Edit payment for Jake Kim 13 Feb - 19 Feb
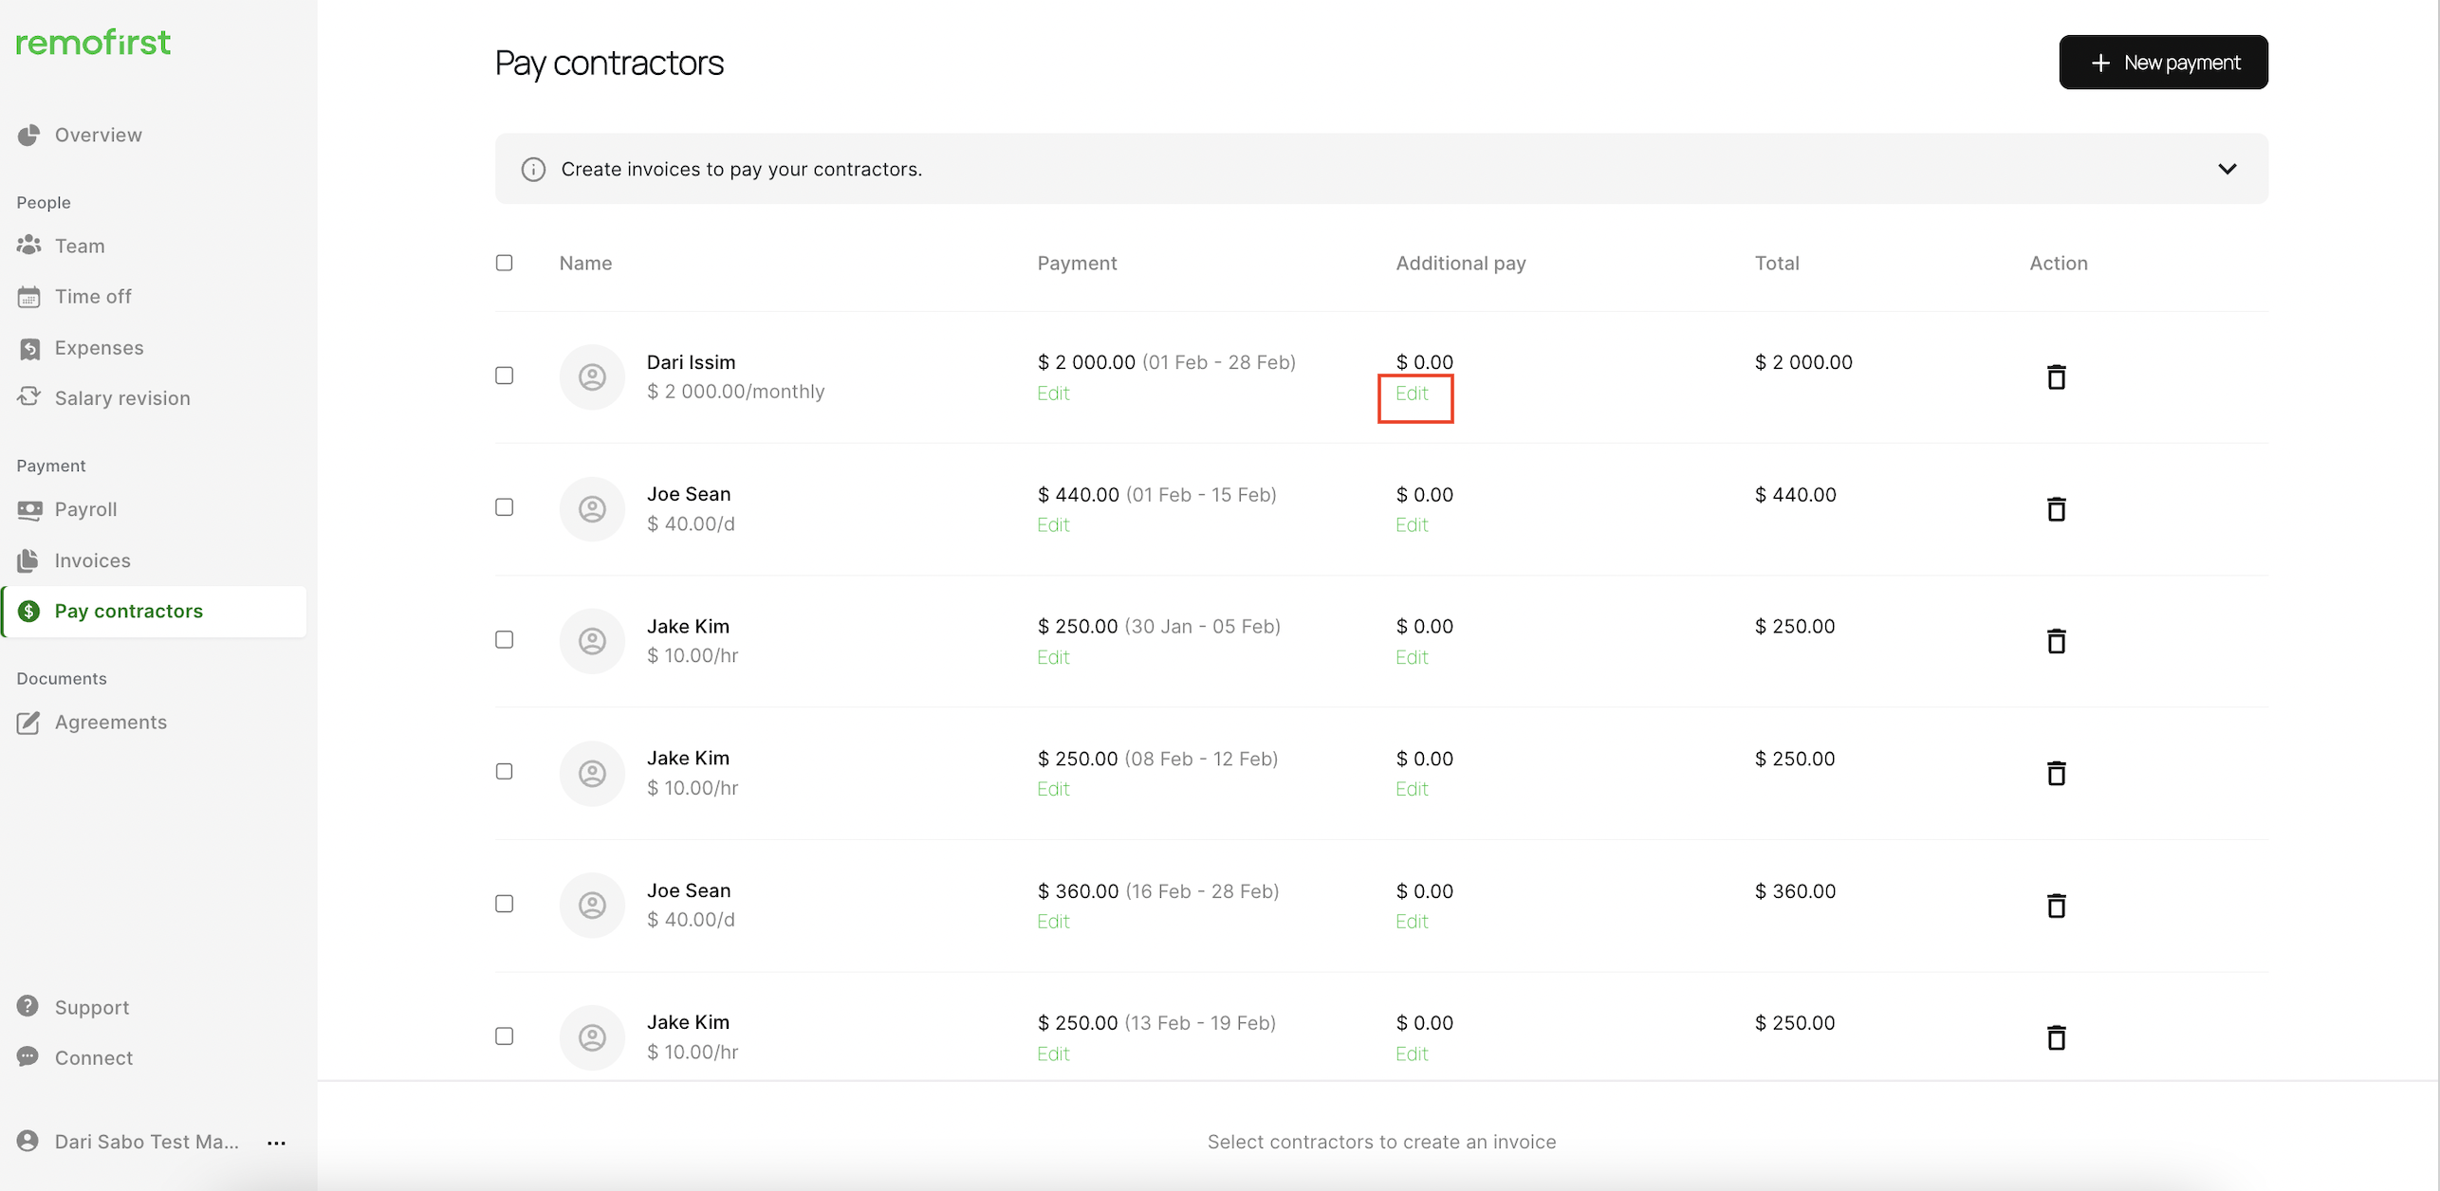The image size is (2440, 1191). pyautogui.click(x=1053, y=1054)
